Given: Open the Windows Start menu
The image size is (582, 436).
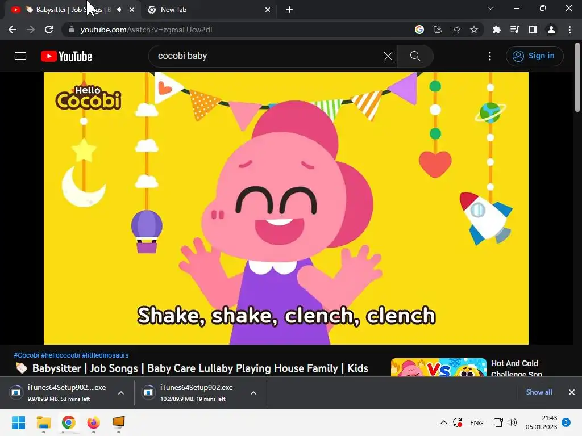Looking at the screenshot, I should [x=18, y=422].
